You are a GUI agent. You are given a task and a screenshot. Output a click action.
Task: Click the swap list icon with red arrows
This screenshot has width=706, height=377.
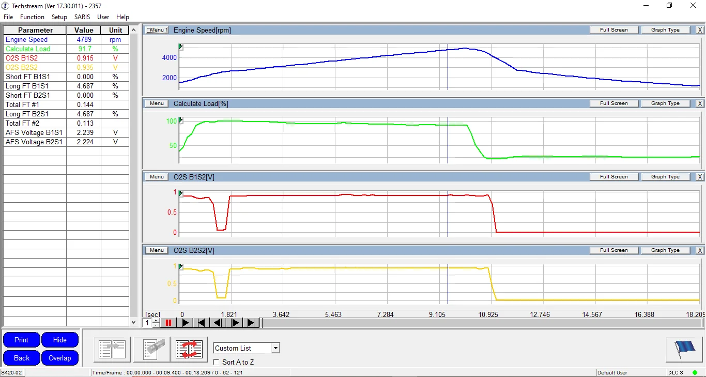pyautogui.click(x=189, y=350)
